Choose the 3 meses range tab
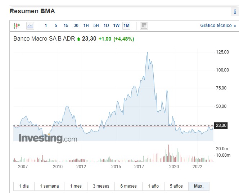This screenshot has width=239, height=193. coord(101,186)
